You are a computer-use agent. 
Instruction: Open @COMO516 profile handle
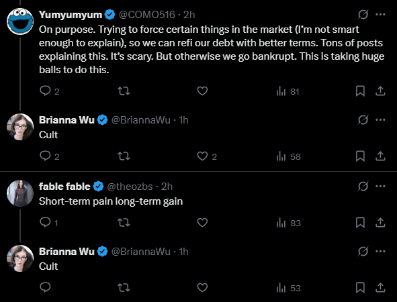(147, 15)
